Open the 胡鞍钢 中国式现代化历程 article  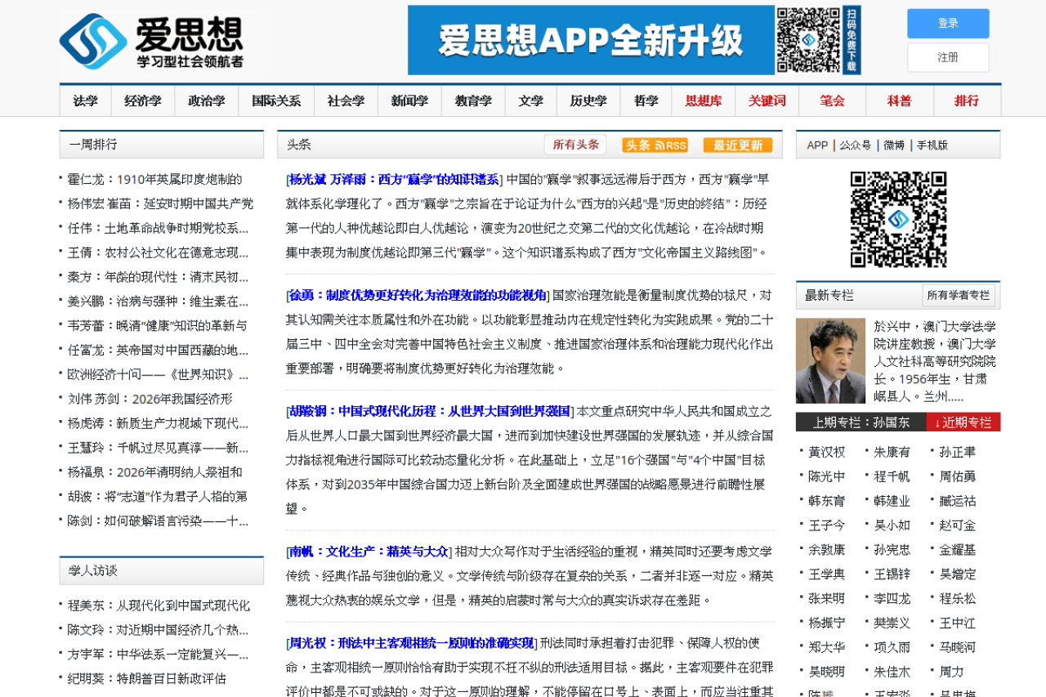[x=431, y=411]
